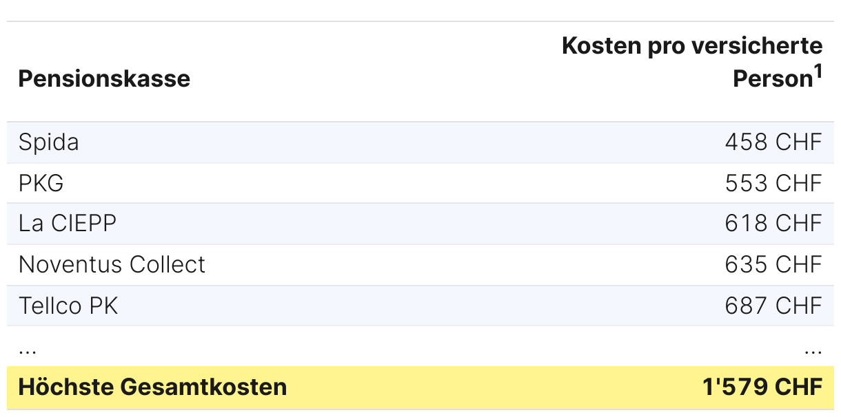Select the Höchste Gesamtkosten label
Screen dimensions: 841x417
pos(152,387)
